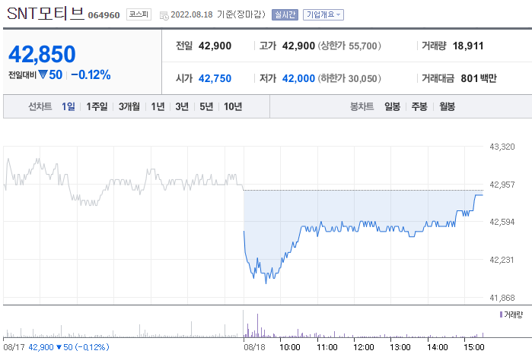Click the stock code 064960

tap(104, 15)
